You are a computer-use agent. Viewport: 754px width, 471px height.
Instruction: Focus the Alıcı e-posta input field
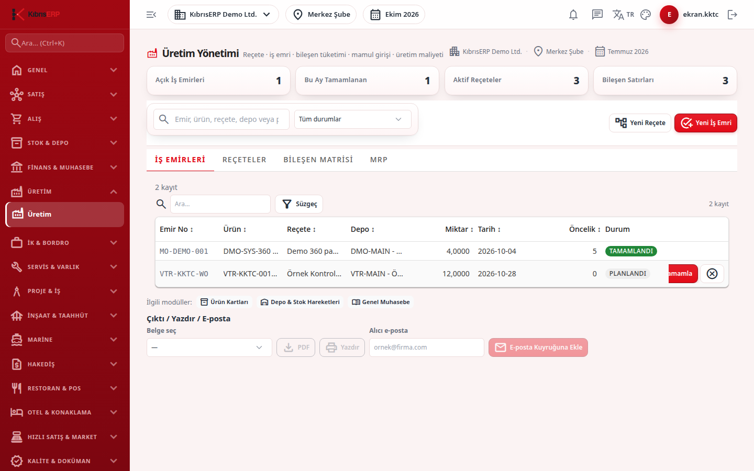427,347
